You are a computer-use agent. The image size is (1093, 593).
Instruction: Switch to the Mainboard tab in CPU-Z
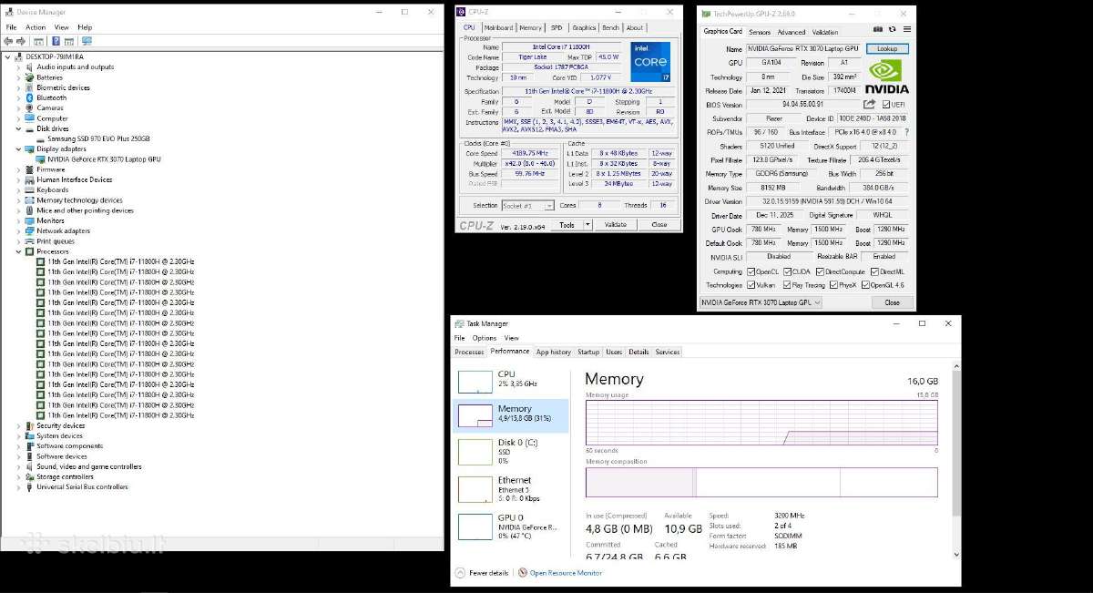[x=498, y=28]
